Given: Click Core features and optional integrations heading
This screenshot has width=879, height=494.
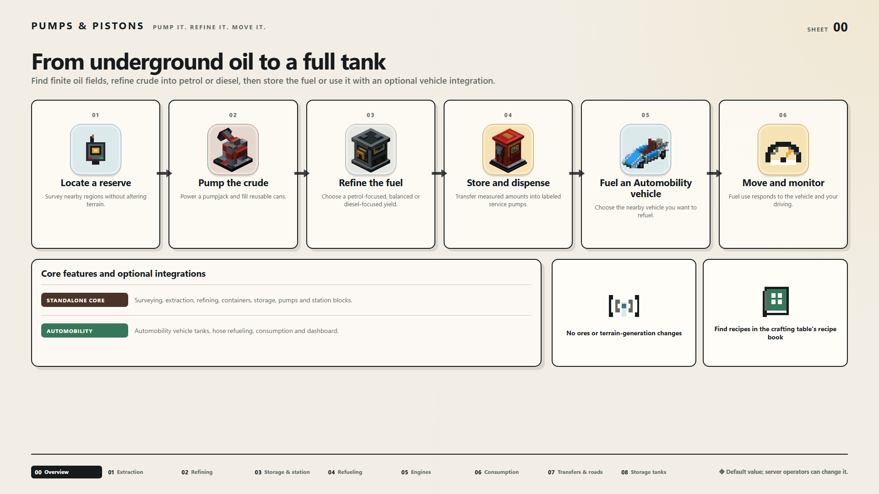Looking at the screenshot, I should pyautogui.click(x=123, y=274).
